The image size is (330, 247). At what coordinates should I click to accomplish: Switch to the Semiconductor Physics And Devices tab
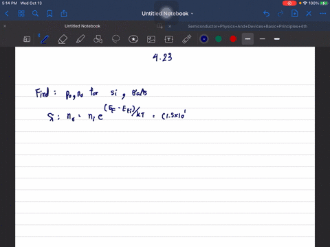[x=247, y=26]
